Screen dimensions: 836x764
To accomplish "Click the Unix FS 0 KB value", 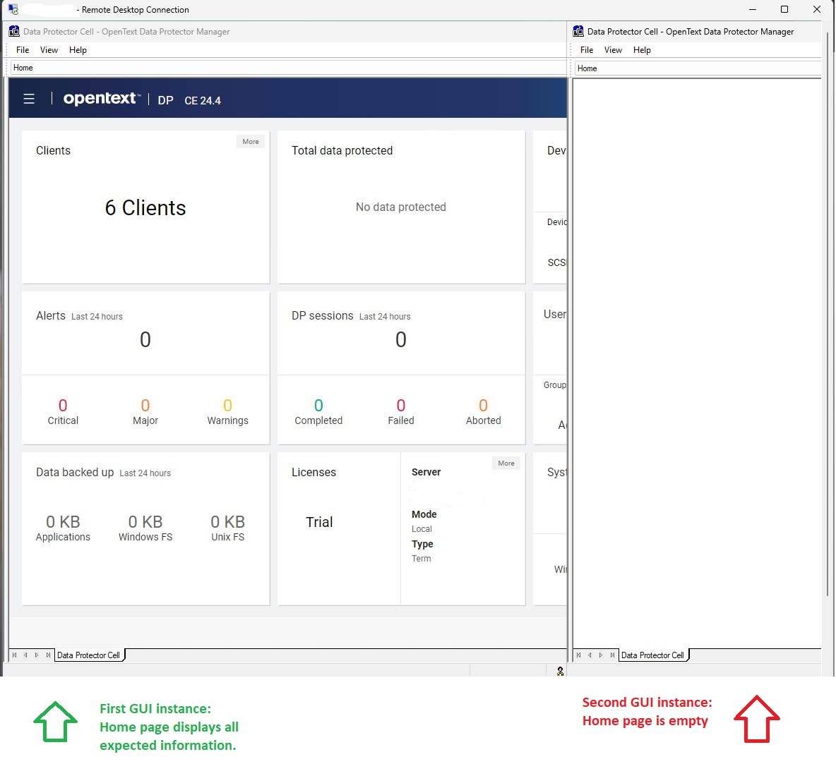I will tap(227, 521).
